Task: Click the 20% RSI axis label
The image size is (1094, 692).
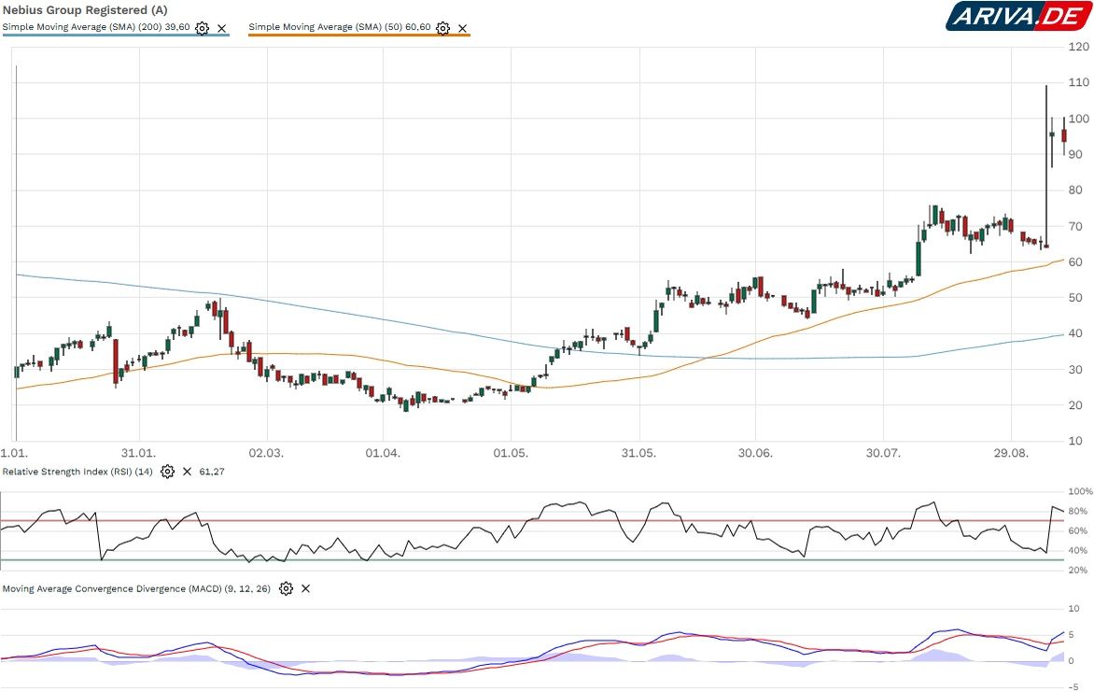Action: pos(1078,571)
